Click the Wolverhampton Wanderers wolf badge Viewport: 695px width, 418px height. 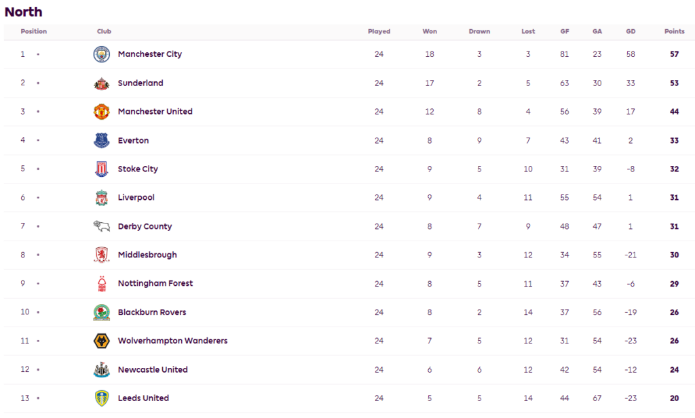point(101,341)
